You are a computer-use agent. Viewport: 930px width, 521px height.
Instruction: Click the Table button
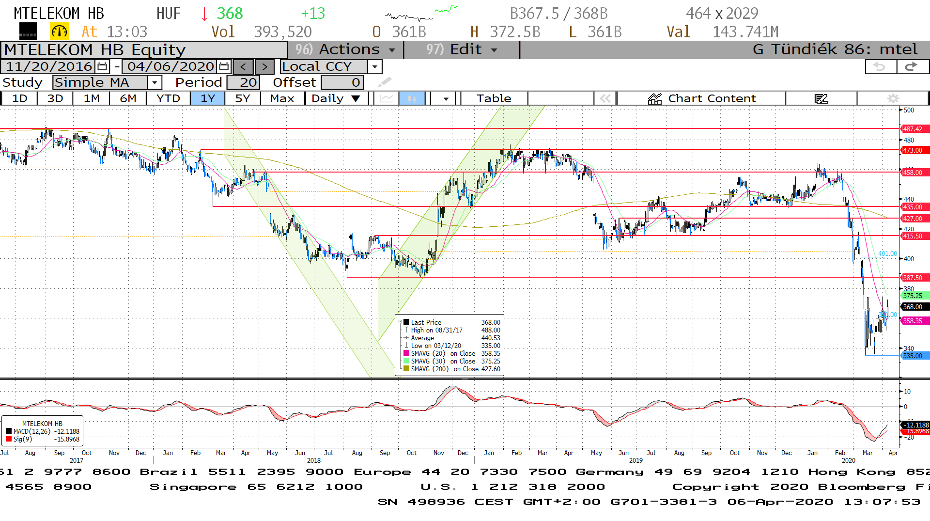[494, 98]
